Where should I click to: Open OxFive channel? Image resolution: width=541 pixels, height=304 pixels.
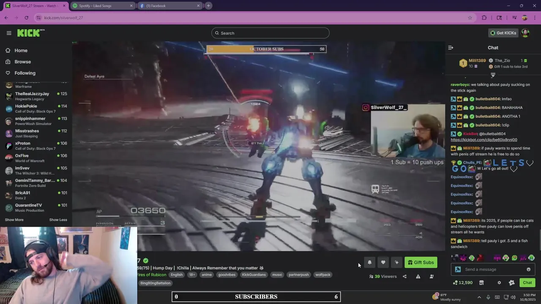[36, 158]
